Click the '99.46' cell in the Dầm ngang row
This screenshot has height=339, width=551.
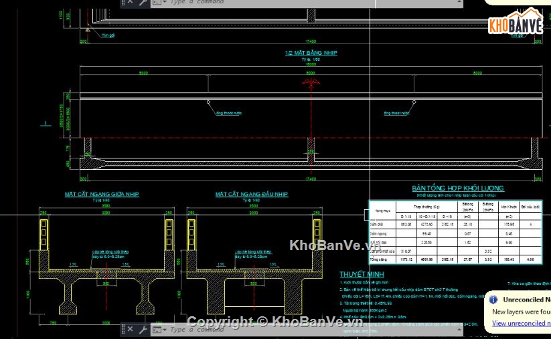(426, 233)
